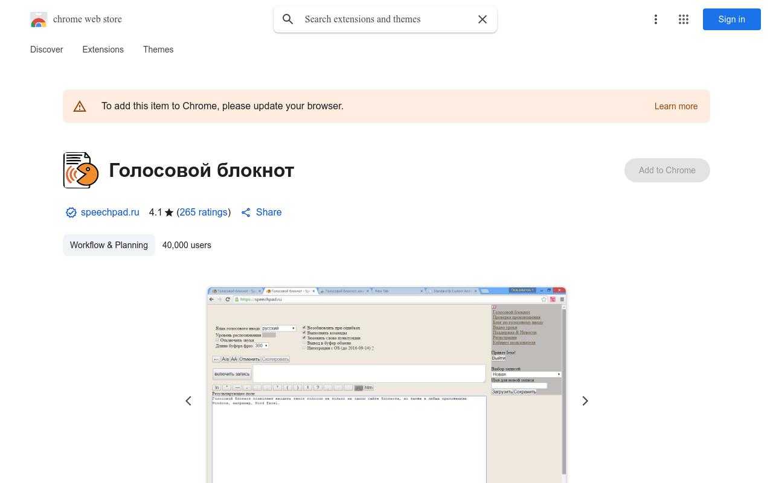Click the Chrome Web Store logo
This screenshot has height=483, width=773.
pos(39,19)
